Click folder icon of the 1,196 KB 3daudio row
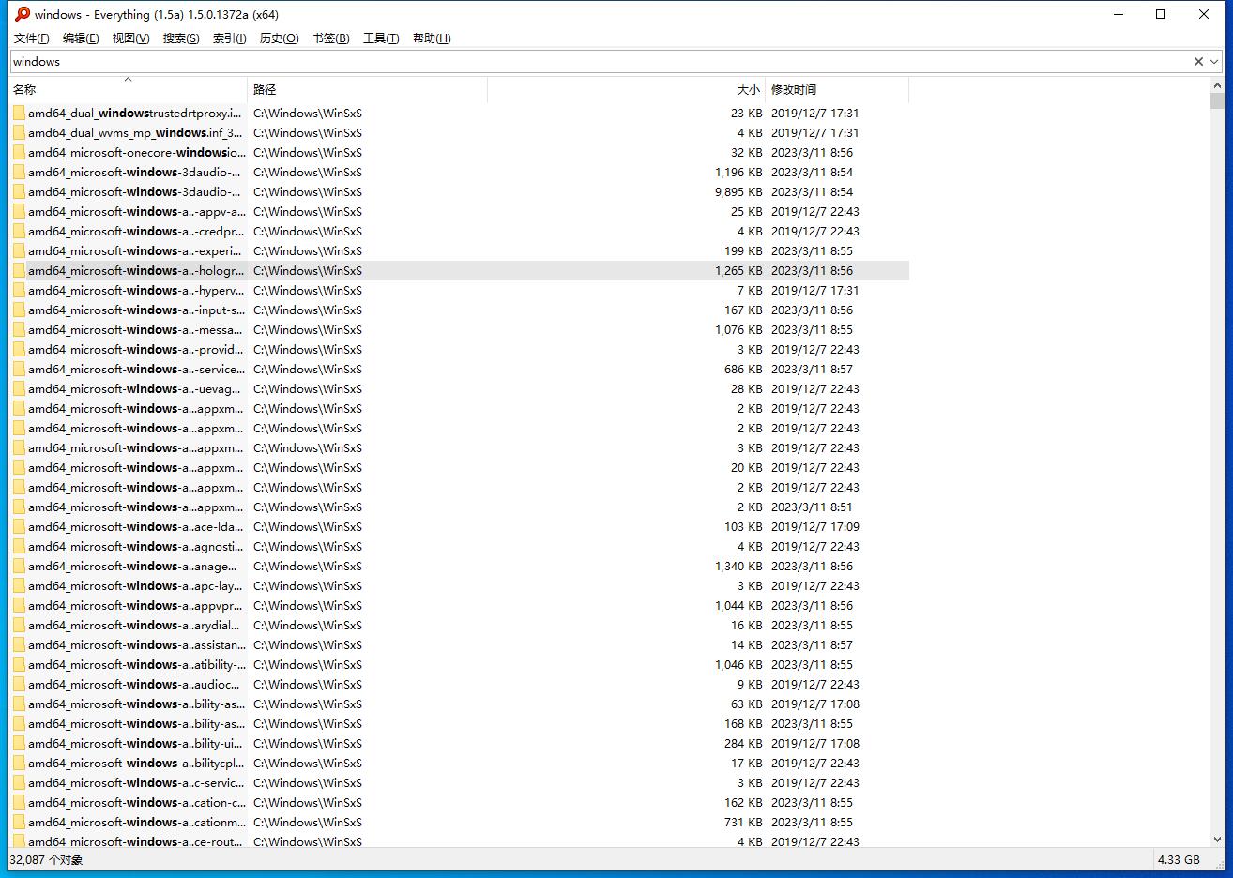The width and height of the screenshot is (1233, 878). pos(19,172)
